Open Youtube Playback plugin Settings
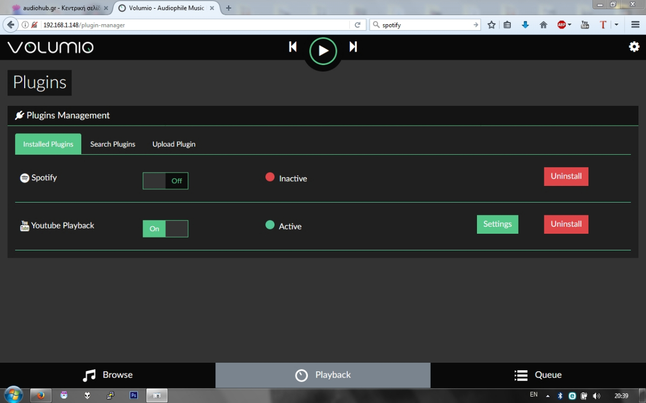The width and height of the screenshot is (646, 403). click(497, 224)
